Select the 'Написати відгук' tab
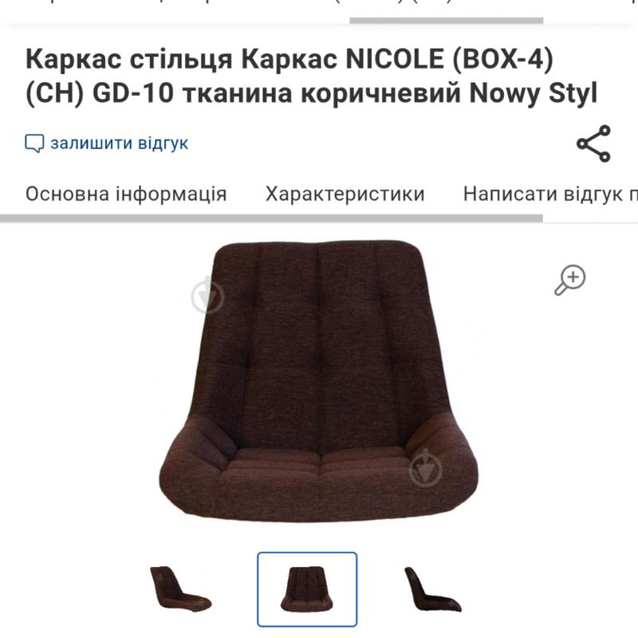 click(x=550, y=194)
